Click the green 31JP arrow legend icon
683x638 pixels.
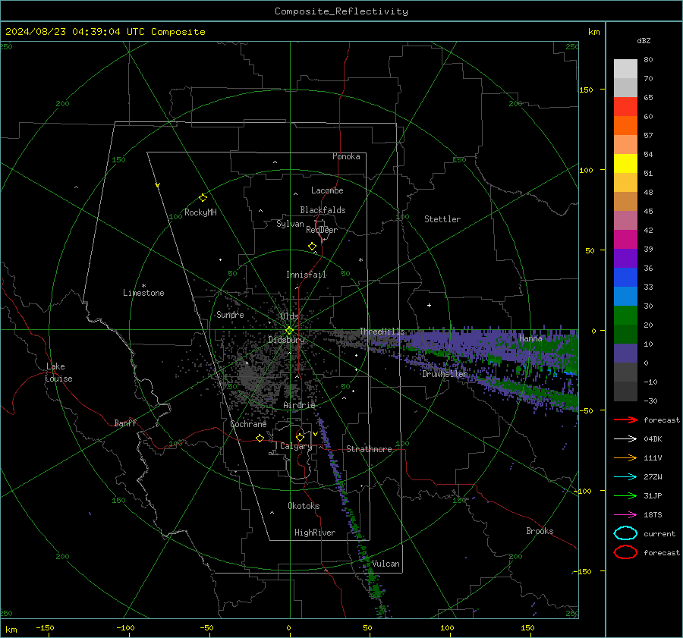click(x=625, y=495)
